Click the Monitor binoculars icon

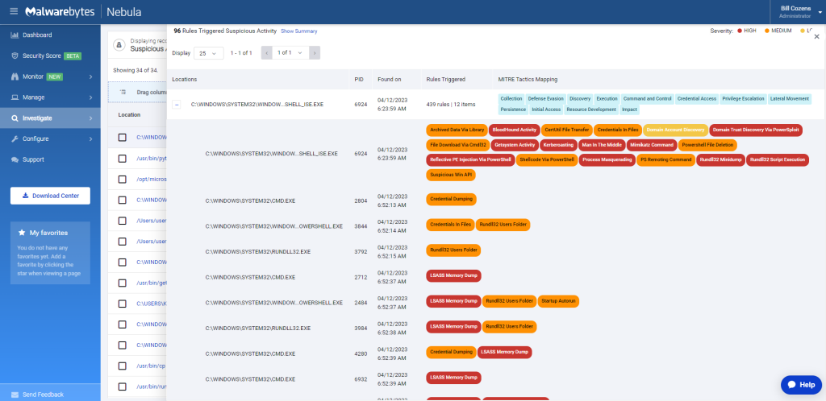(x=15, y=76)
